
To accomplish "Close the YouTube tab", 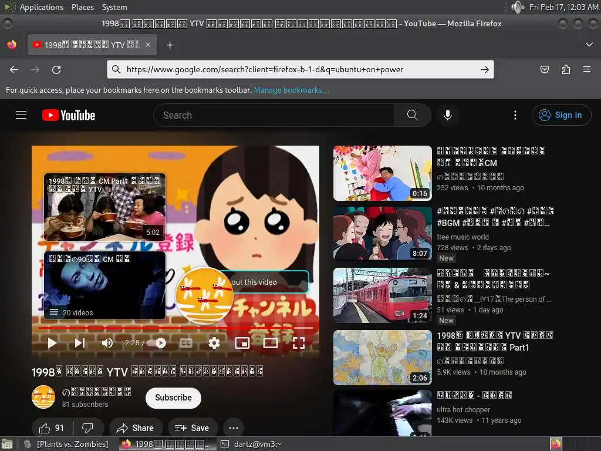I will 148,45.
